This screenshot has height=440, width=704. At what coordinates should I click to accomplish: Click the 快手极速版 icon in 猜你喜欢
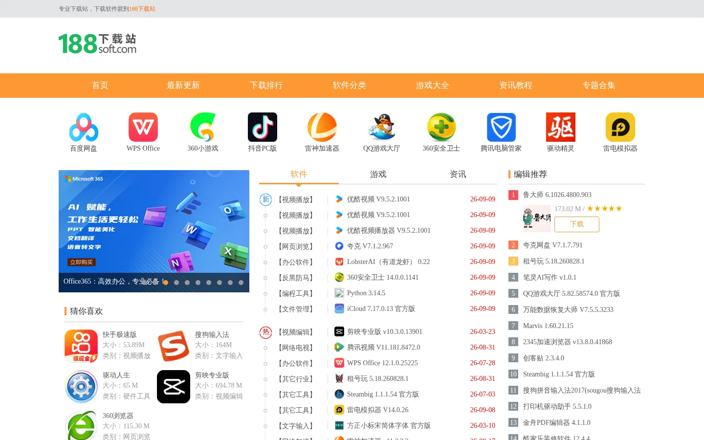point(81,346)
